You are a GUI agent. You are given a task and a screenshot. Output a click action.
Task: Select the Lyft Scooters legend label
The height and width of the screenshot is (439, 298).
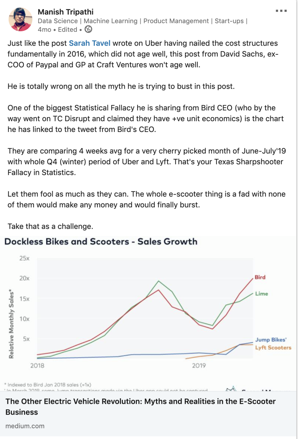pos(273,348)
